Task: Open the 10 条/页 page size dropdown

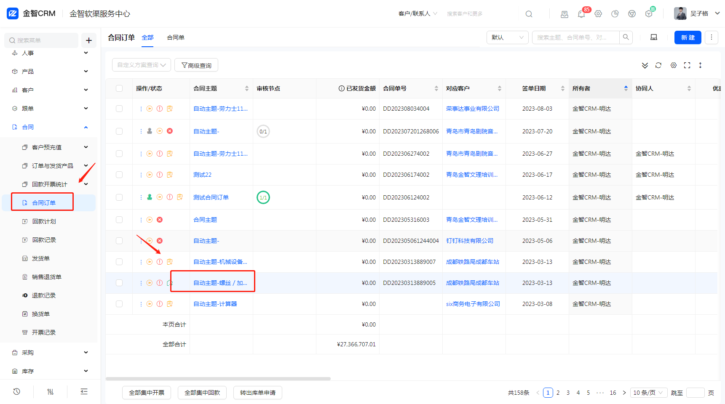Action: pos(649,393)
